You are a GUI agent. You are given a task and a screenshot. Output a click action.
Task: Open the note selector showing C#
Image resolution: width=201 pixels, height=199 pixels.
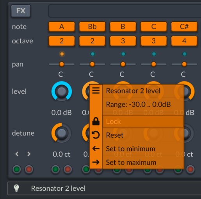184,27
